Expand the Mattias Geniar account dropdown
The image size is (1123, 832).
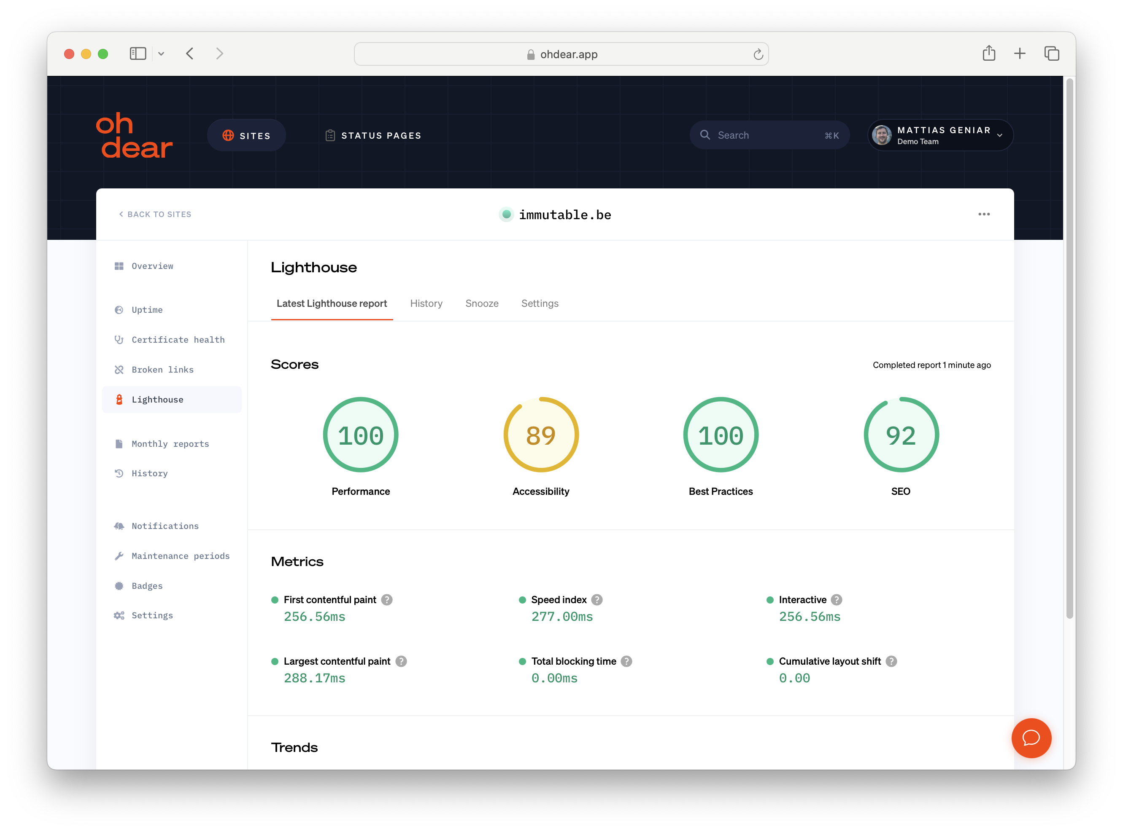[1000, 135]
